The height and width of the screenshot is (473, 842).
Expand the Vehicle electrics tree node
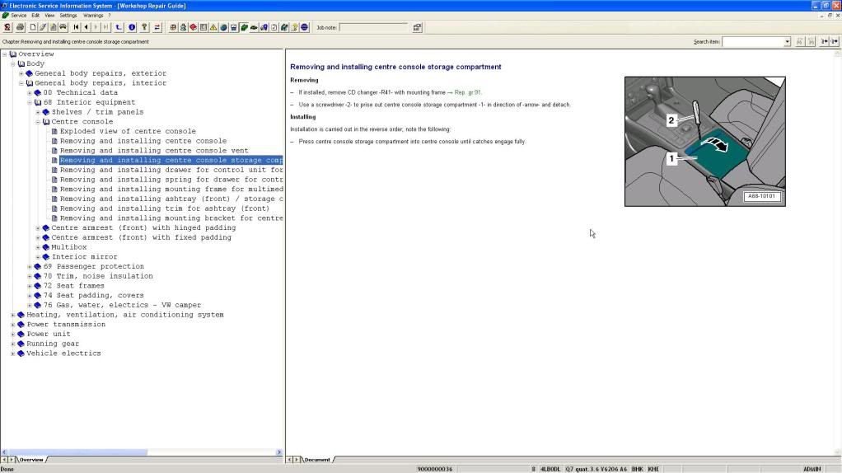[12, 354]
